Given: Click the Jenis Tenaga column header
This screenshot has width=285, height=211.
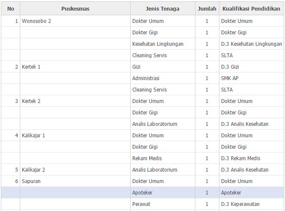Looking at the screenshot, I should [x=162, y=8].
